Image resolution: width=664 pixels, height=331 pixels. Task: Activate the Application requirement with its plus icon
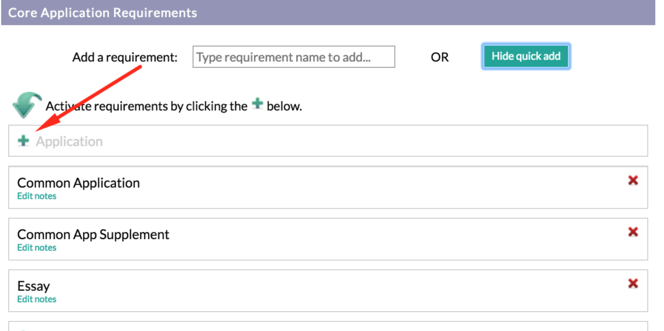pyautogui.click(x=23, y=141)
